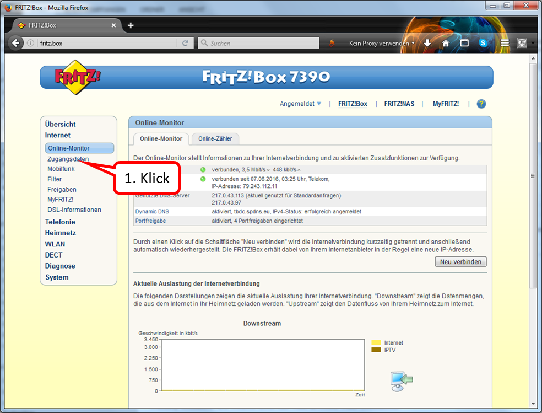
Task: Click the FRITZ! logo in the header
Action: tap(78, 77)
